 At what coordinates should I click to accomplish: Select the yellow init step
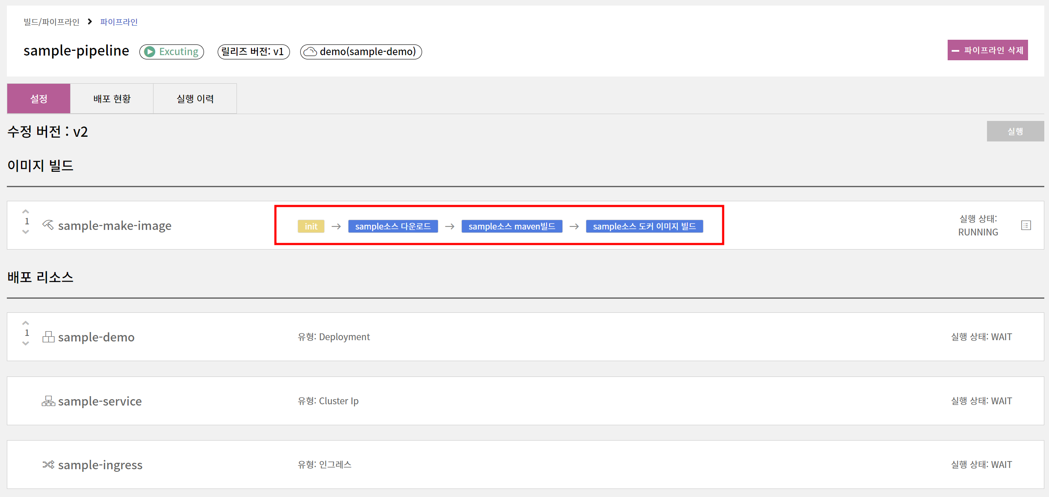[x=311, y=226]
